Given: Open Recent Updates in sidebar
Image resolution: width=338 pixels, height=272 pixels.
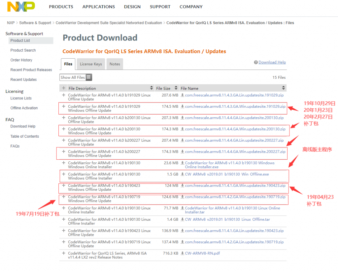Looking at the screenshot, I should [23, 80].
